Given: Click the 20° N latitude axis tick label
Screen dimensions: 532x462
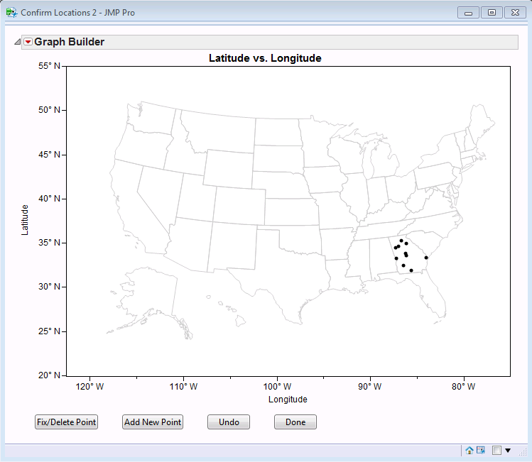Looking at the screenshot, I should coord(49,375).
